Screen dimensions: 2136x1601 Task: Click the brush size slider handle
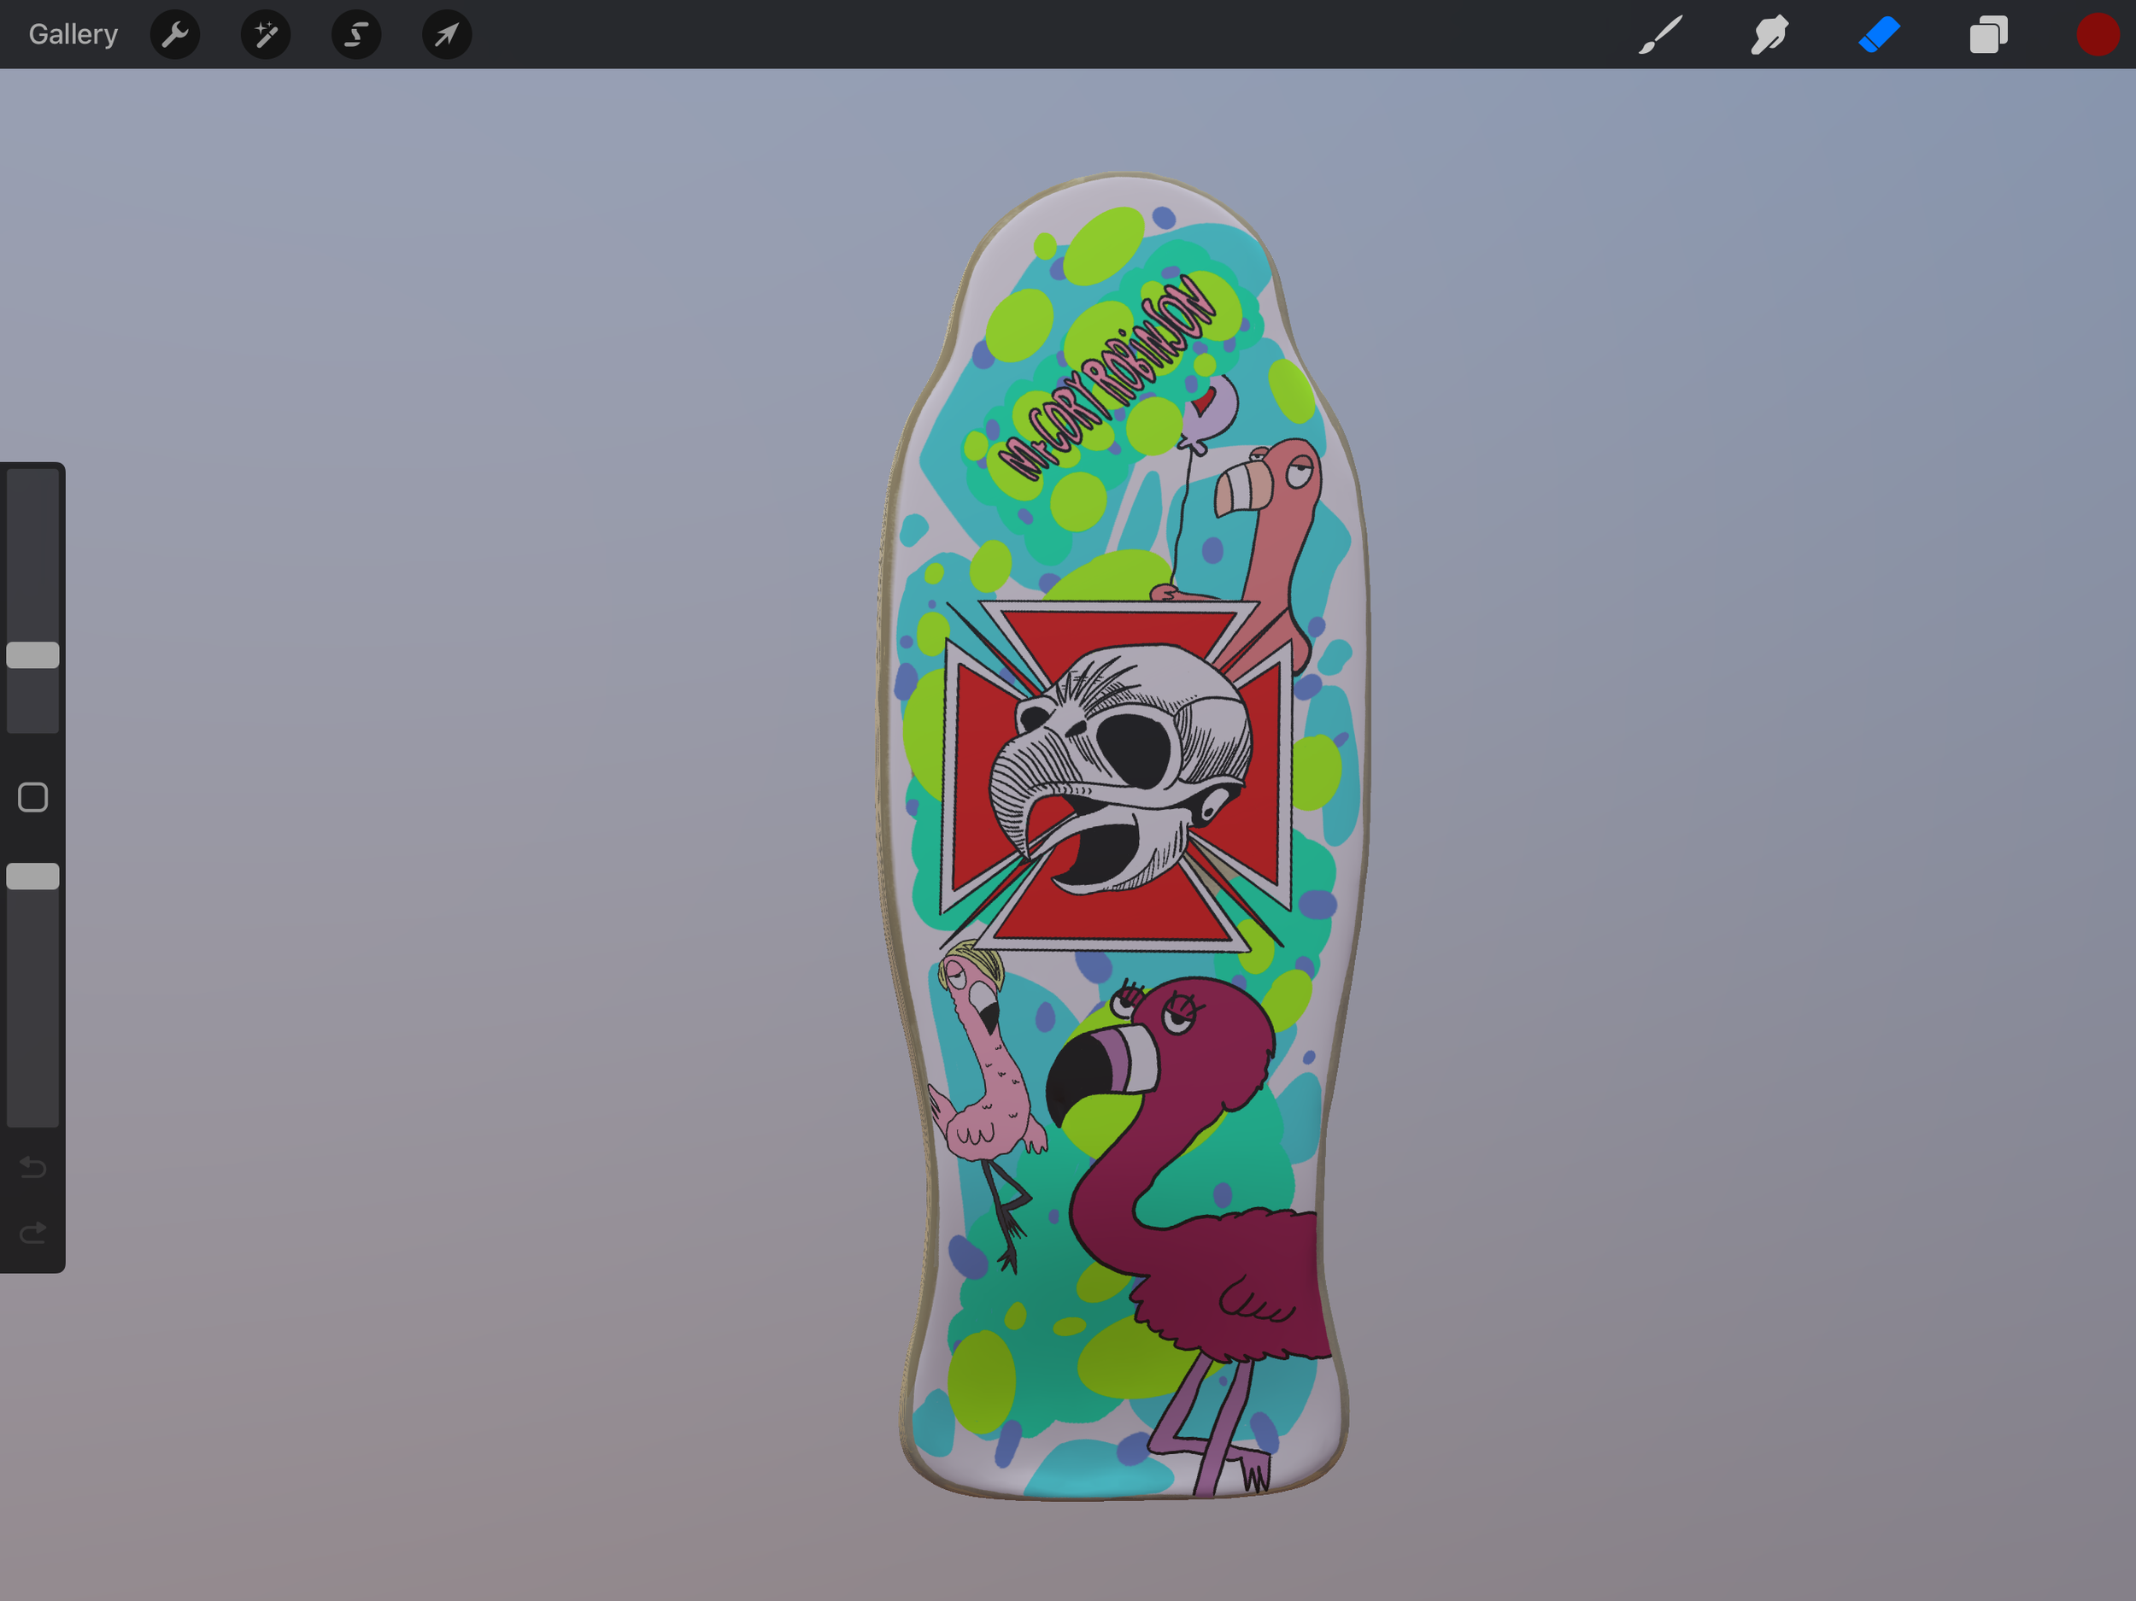click(32, 654)
